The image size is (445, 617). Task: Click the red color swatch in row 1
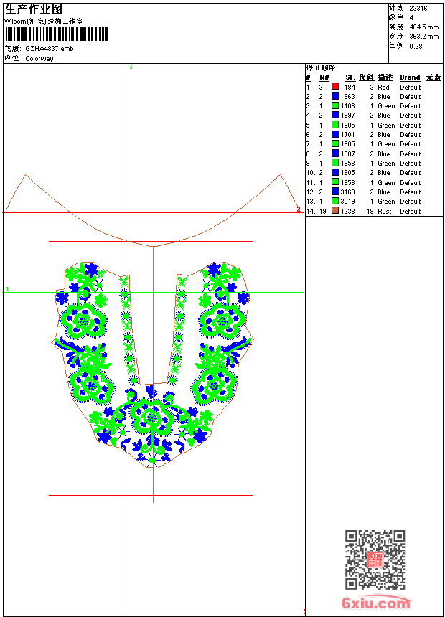tap(335, 87)
